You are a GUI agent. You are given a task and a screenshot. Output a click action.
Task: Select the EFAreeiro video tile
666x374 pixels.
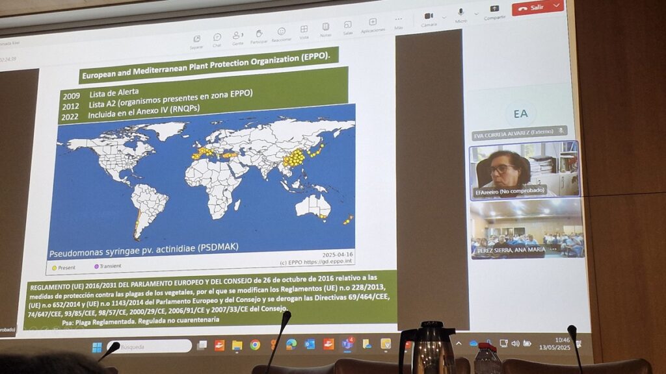pos(524,169)
